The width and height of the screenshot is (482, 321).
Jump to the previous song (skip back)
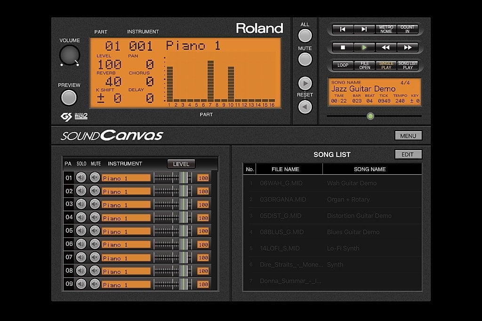tap(343, 29)
